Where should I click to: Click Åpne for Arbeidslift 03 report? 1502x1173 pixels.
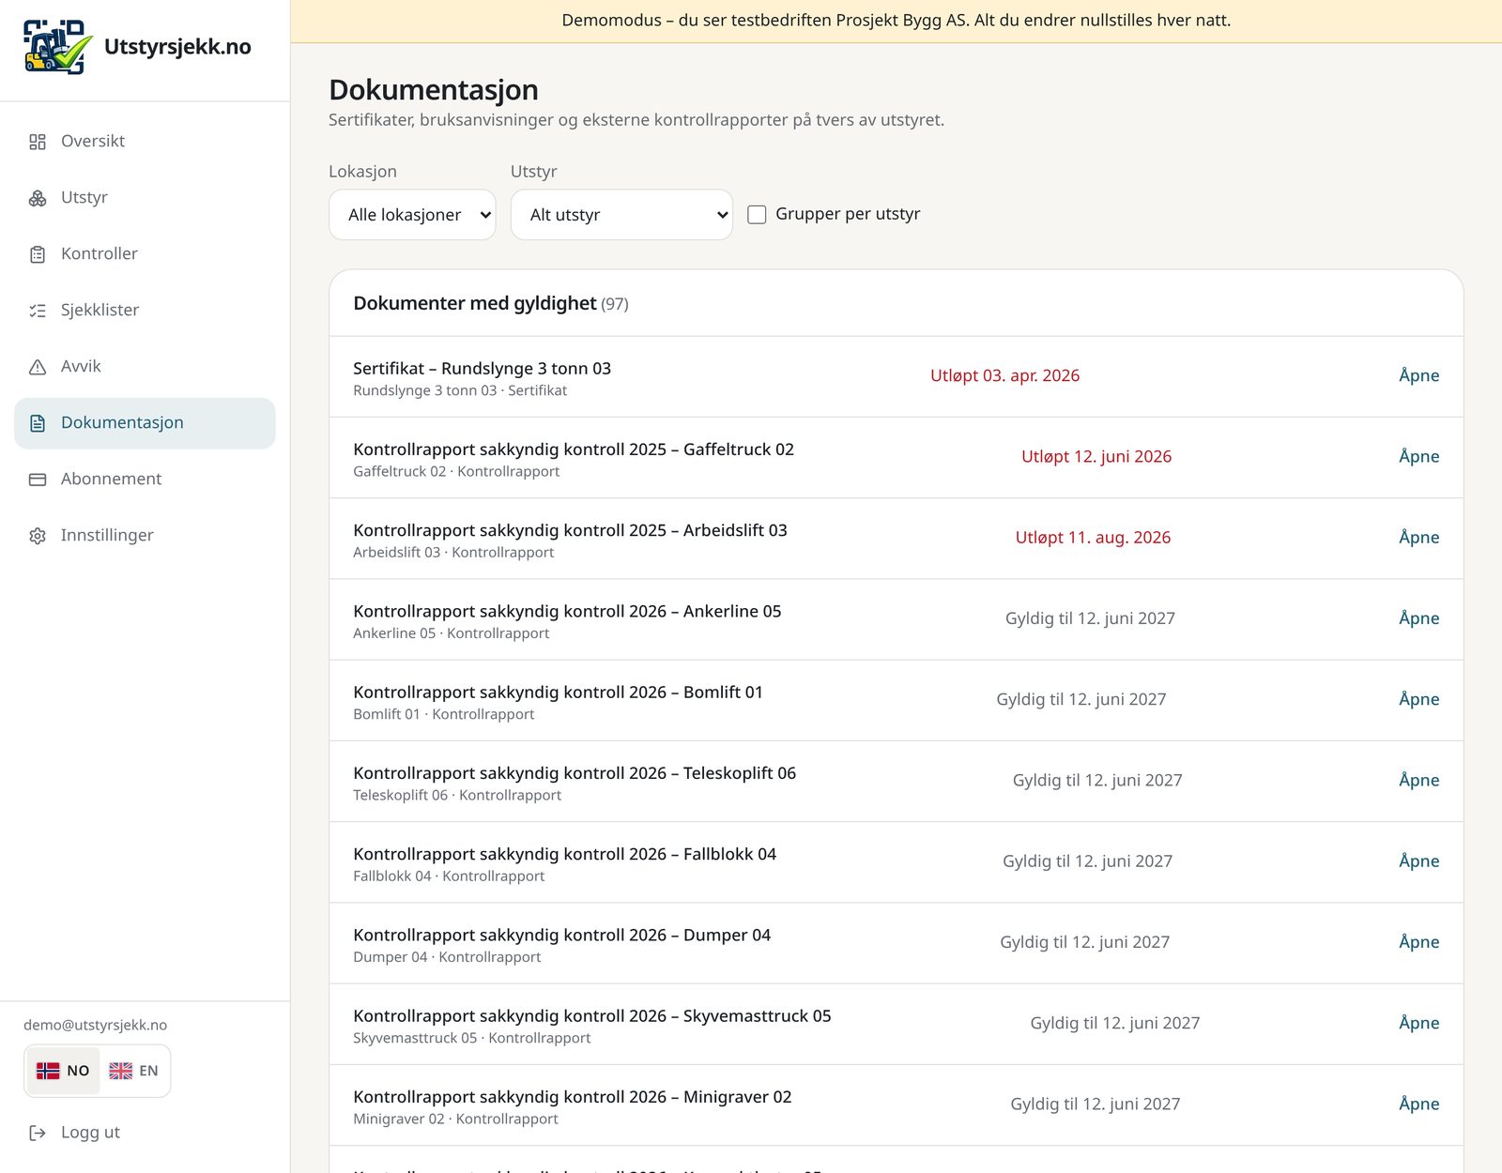pyautogui.click(x=1418, y=537)
